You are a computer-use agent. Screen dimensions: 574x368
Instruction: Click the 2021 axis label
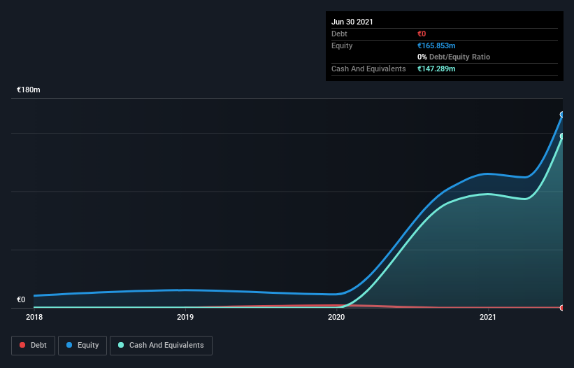click(x=487, y=317)
